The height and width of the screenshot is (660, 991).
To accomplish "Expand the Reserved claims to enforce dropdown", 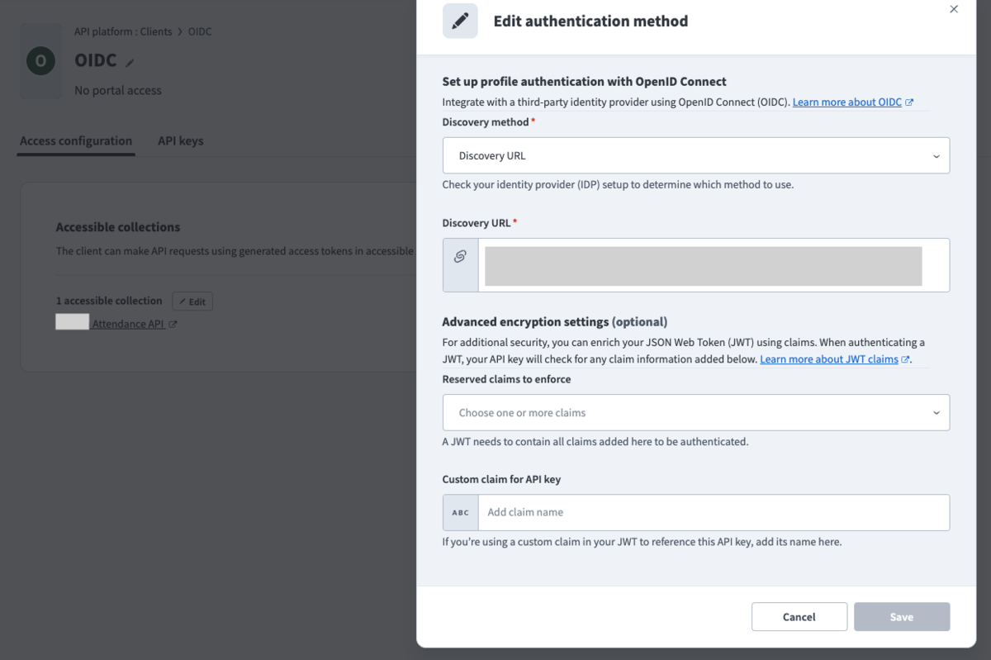I will [696, 412].
